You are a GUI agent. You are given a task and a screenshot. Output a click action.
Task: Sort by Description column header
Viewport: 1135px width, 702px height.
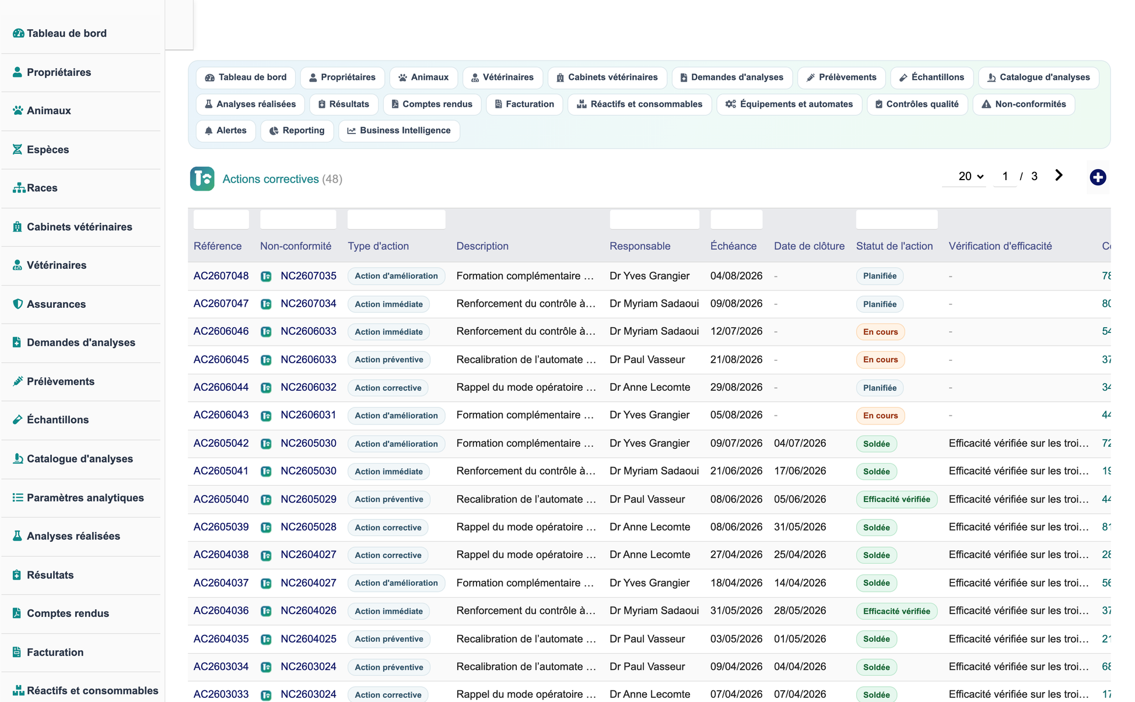(x=482, y=246)
